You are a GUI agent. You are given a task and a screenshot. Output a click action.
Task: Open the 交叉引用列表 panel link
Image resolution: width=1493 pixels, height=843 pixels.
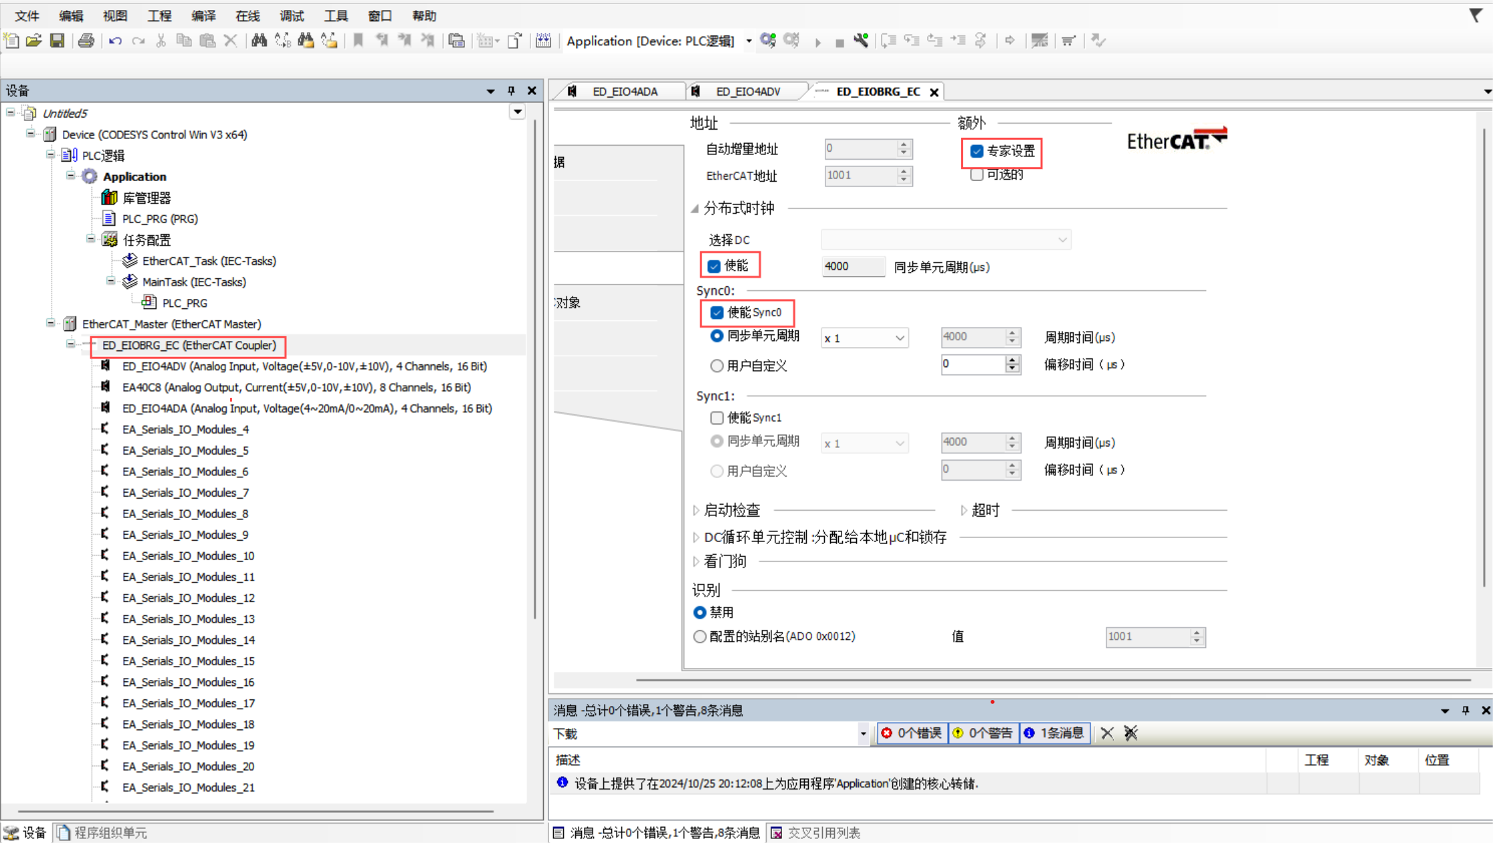[x=823, y=833]
